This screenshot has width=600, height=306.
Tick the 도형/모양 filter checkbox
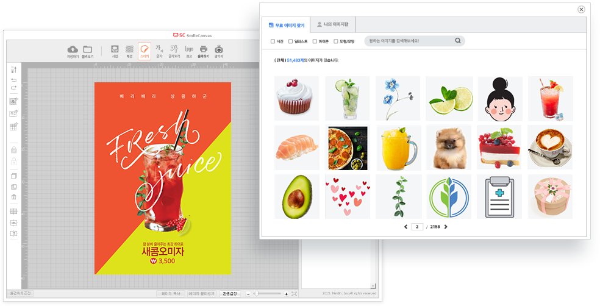336,41
